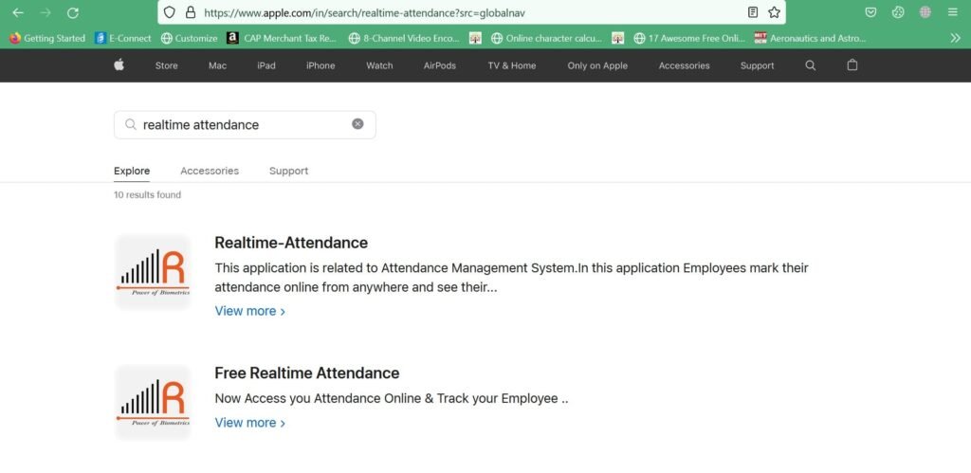Click View more under Free Realtime Attendance
The height and width of the screenshot is (473, 971).
[x=249, y=423]
